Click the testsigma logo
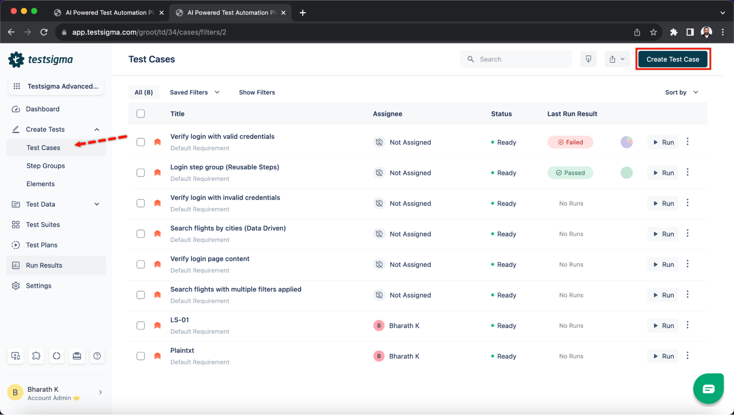The image size is (734, 415). click(40, 59)
